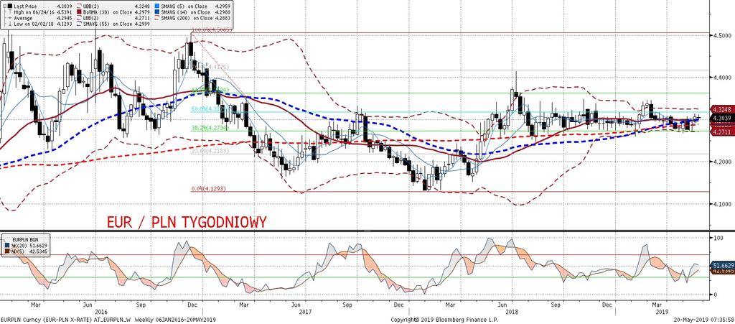Click the SMAVG (200) dashed red line icon
Viewport: 735px width, 324px height.
[x=157, y=18]
